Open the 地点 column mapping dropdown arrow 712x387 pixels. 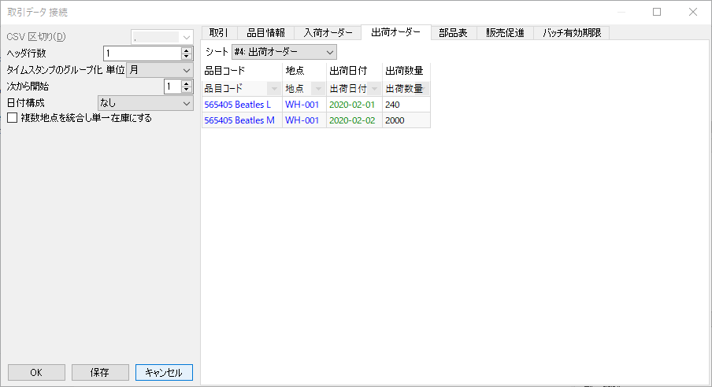318,89
